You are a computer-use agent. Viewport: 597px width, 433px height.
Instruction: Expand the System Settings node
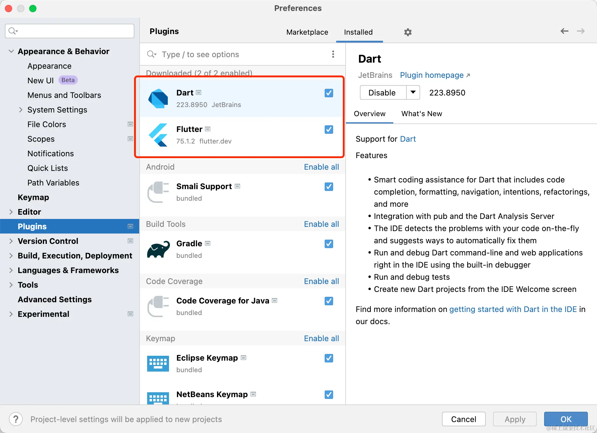(x=21, y=109)
